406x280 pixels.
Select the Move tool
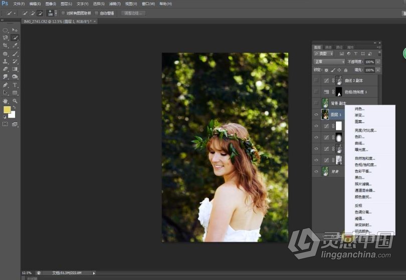coord(15,30)
